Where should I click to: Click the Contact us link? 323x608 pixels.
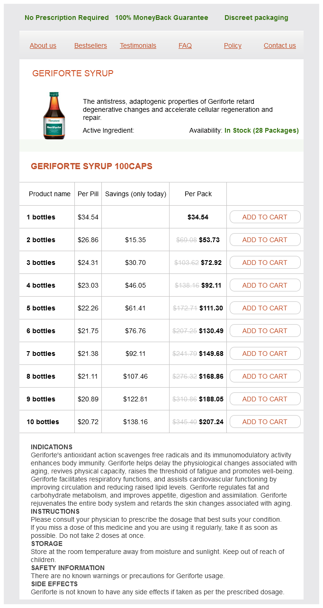(x=280, y=45)
